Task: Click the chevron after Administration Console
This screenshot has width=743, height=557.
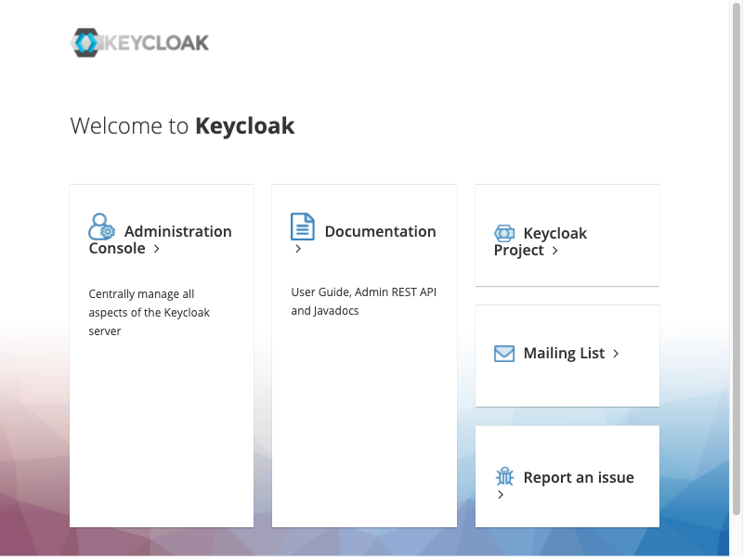Action: coord(156,249)
